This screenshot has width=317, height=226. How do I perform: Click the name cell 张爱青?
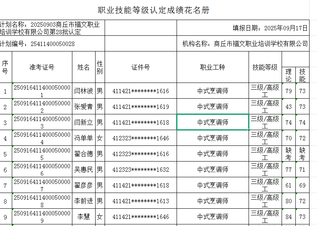coord(84,107)
